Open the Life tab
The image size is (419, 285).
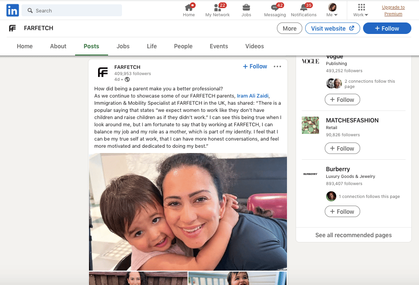coord(152,46)
